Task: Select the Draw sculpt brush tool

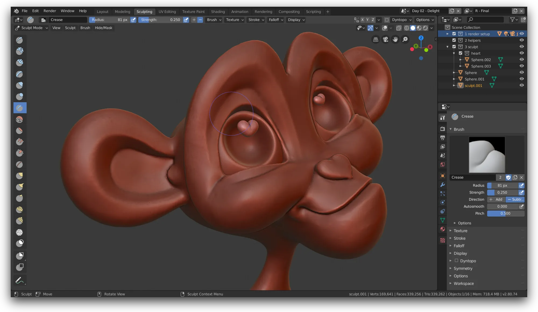Action: pyautogui.click(x=19, y=40)
